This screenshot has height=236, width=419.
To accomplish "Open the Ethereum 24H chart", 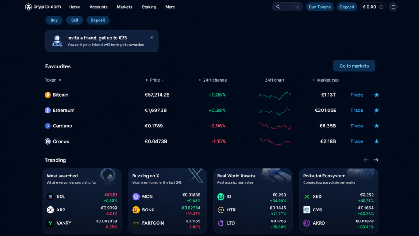I will pos(275,111).
